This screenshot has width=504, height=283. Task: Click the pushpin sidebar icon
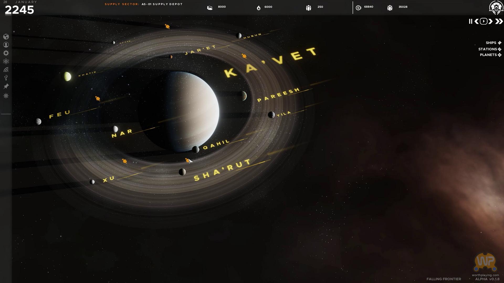click(6, 86)
